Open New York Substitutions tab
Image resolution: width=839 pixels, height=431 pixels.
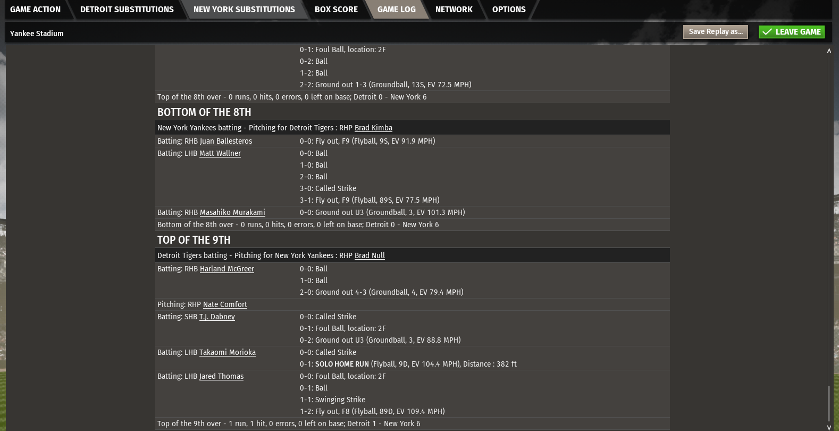244,9
